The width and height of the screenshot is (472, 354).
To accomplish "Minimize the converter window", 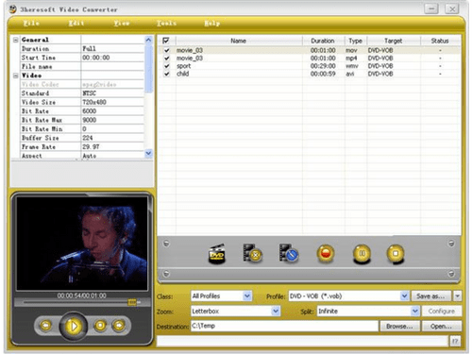I will coord(431,8).
